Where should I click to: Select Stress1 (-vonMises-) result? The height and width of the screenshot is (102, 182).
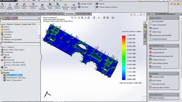coord(14,75)
